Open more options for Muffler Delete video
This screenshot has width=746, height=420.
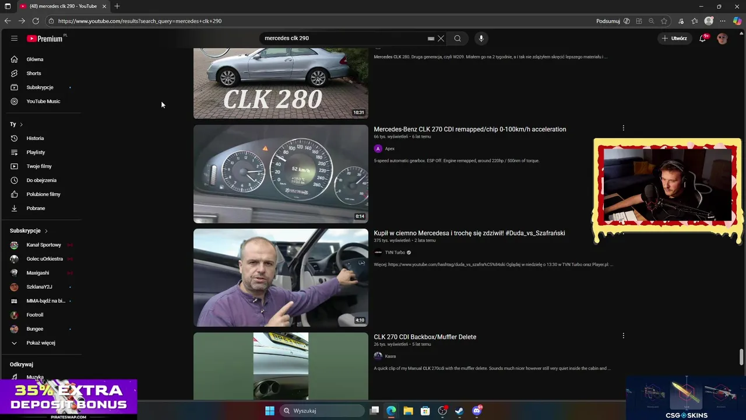coord(623,336)
